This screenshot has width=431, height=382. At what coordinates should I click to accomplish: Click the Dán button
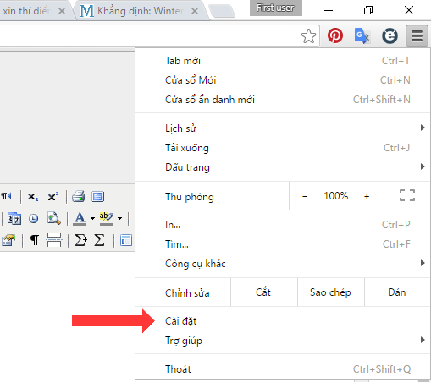(397, 292)
